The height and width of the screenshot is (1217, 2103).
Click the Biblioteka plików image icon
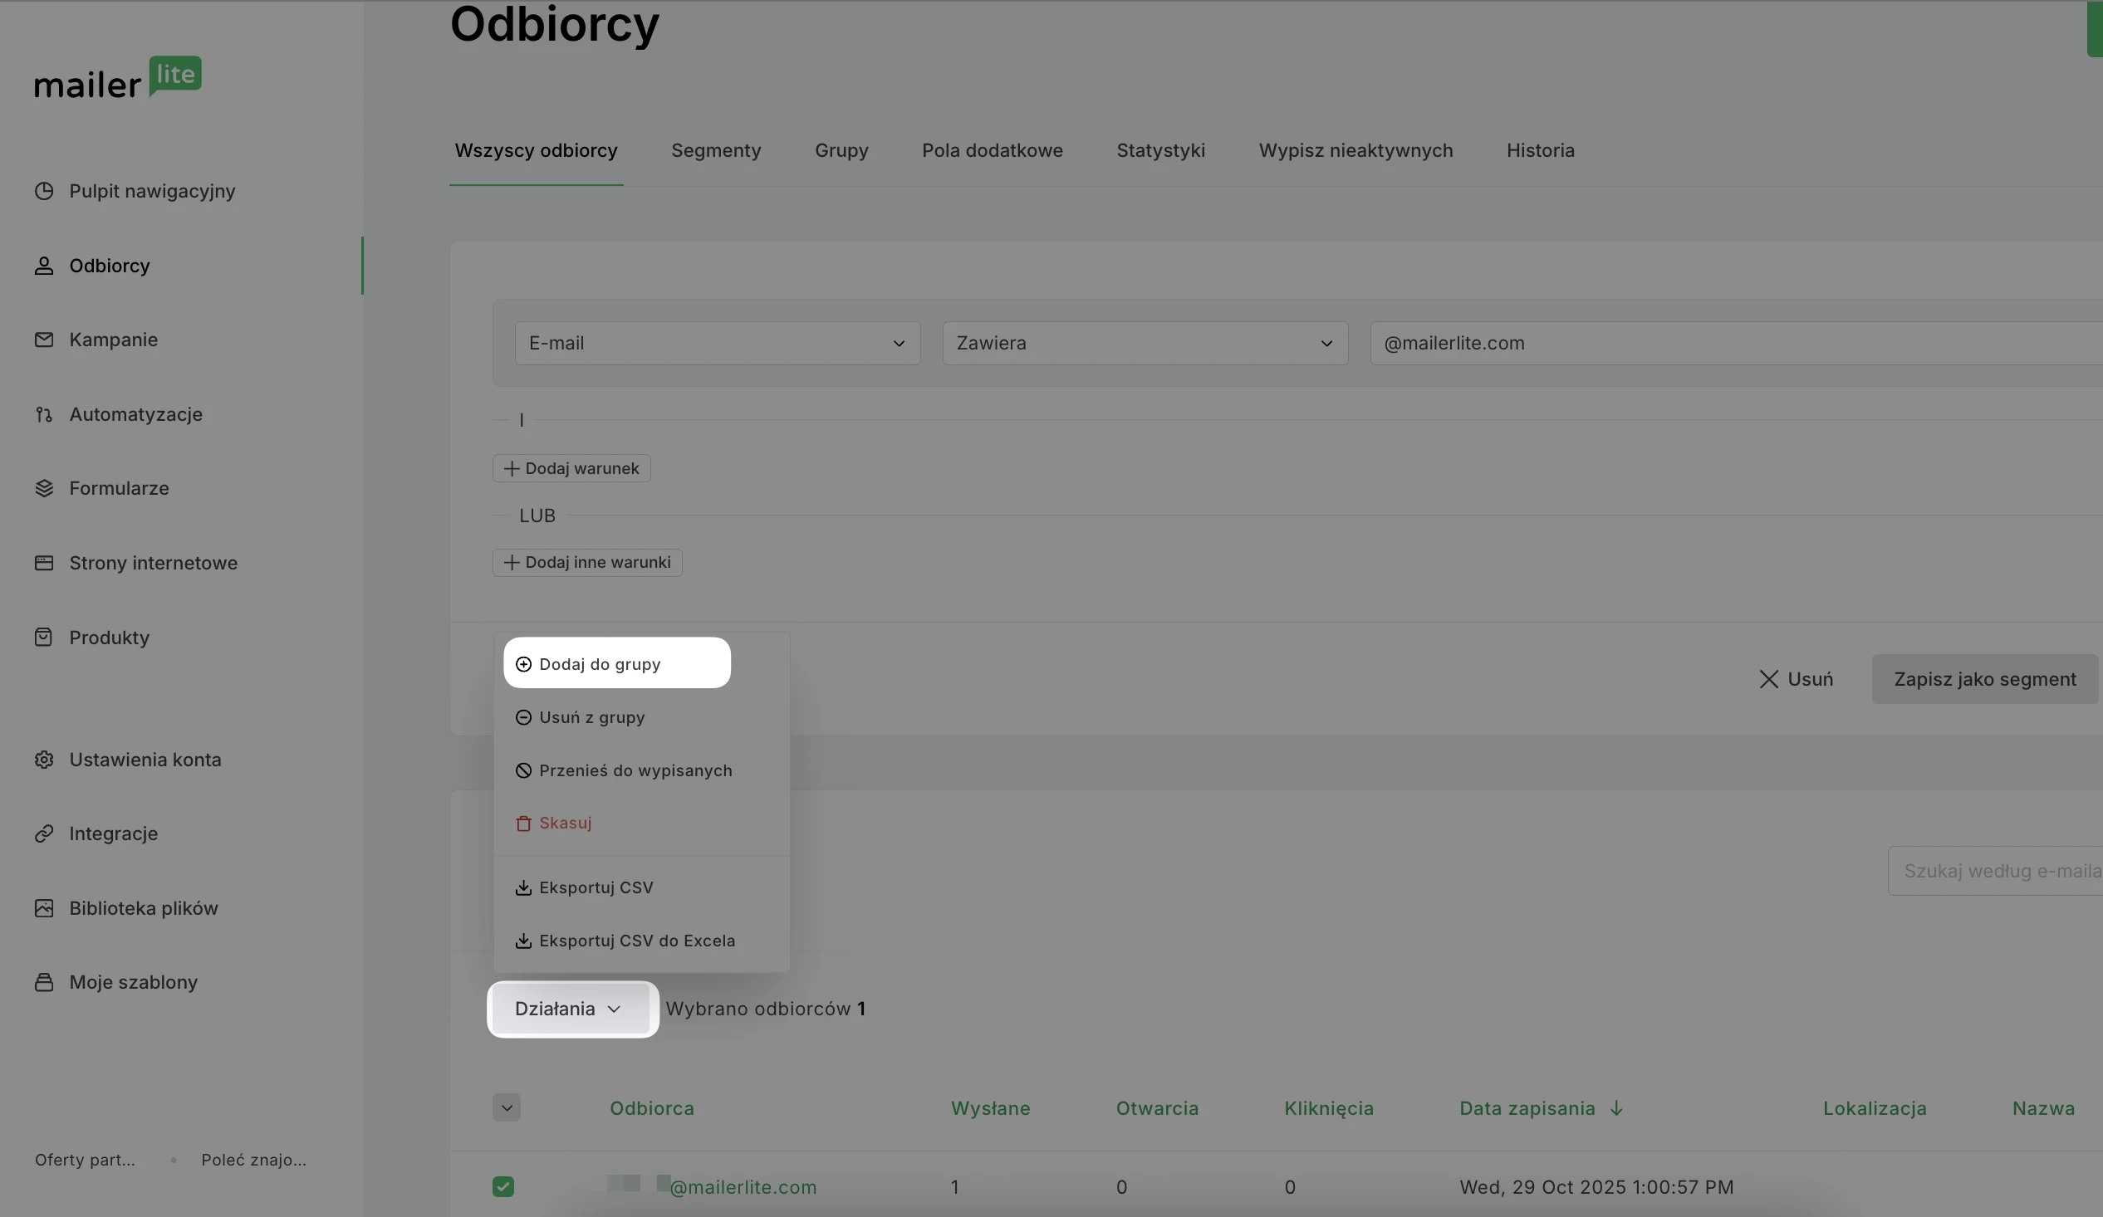[x=44, y=908]
